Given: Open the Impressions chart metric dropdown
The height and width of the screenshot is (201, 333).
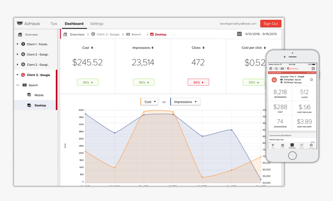Looking at the screenshot, I should (x=185, y=101).
